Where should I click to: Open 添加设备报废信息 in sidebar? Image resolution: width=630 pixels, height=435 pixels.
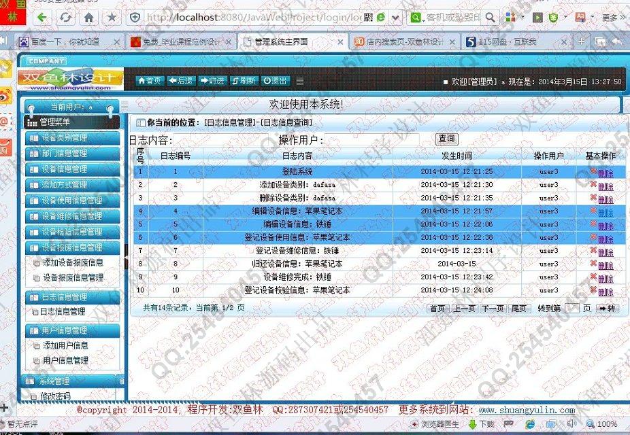pos(73,262)
